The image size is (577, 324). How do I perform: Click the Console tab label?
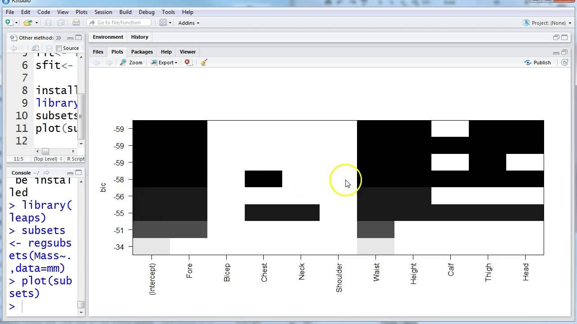tap(21, 173)
